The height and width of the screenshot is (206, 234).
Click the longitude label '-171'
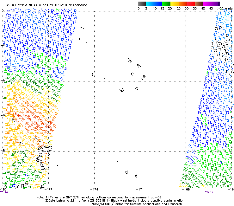point(140,190)
